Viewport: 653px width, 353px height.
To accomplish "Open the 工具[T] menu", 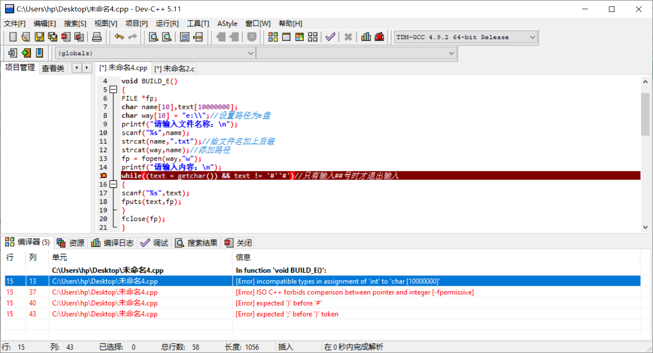I will tap(198, 23).
